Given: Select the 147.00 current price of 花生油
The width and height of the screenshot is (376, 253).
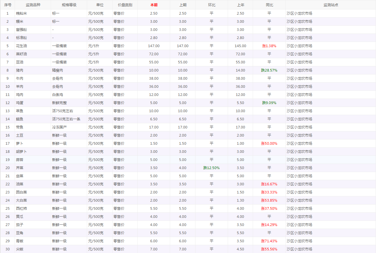Looking at the screenshot, I should point(154,46).
